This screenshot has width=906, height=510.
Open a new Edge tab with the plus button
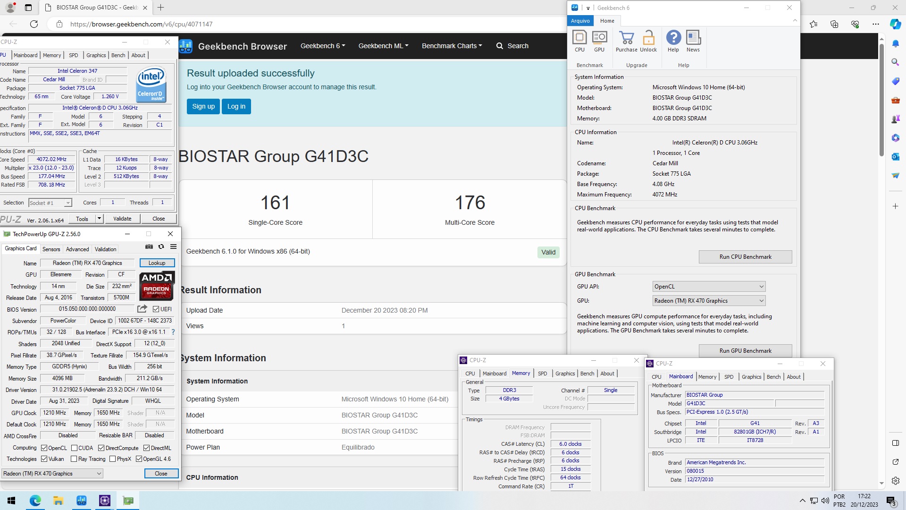pos(160,8)
